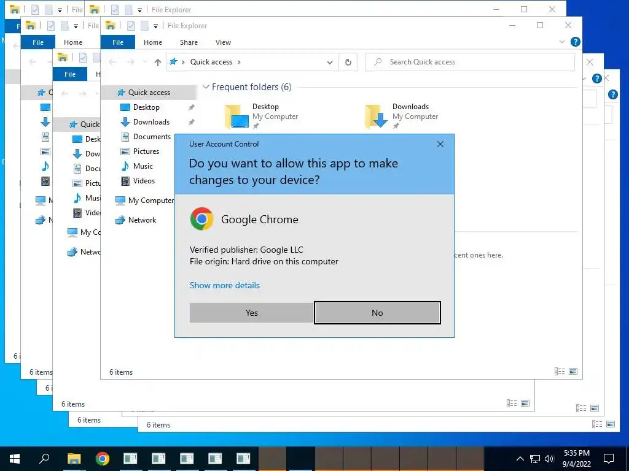The width and height of the screenshot is (629, 471).
Task: Click Music icon in second Explorer nav pane
Action: [x=45, y=166]
